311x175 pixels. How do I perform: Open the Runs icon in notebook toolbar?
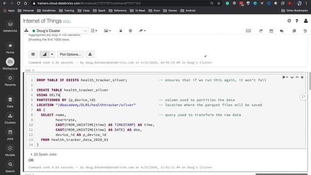pos(294,31)
